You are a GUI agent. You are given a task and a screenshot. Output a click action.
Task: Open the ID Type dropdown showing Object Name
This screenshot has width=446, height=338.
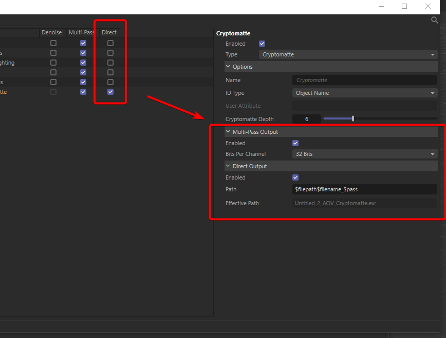[x=365, y=93]
